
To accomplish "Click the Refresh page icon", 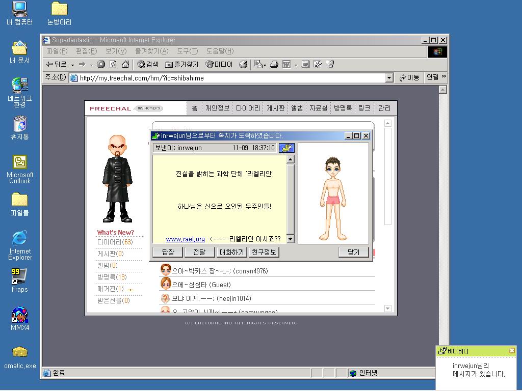I will [113, 64].
